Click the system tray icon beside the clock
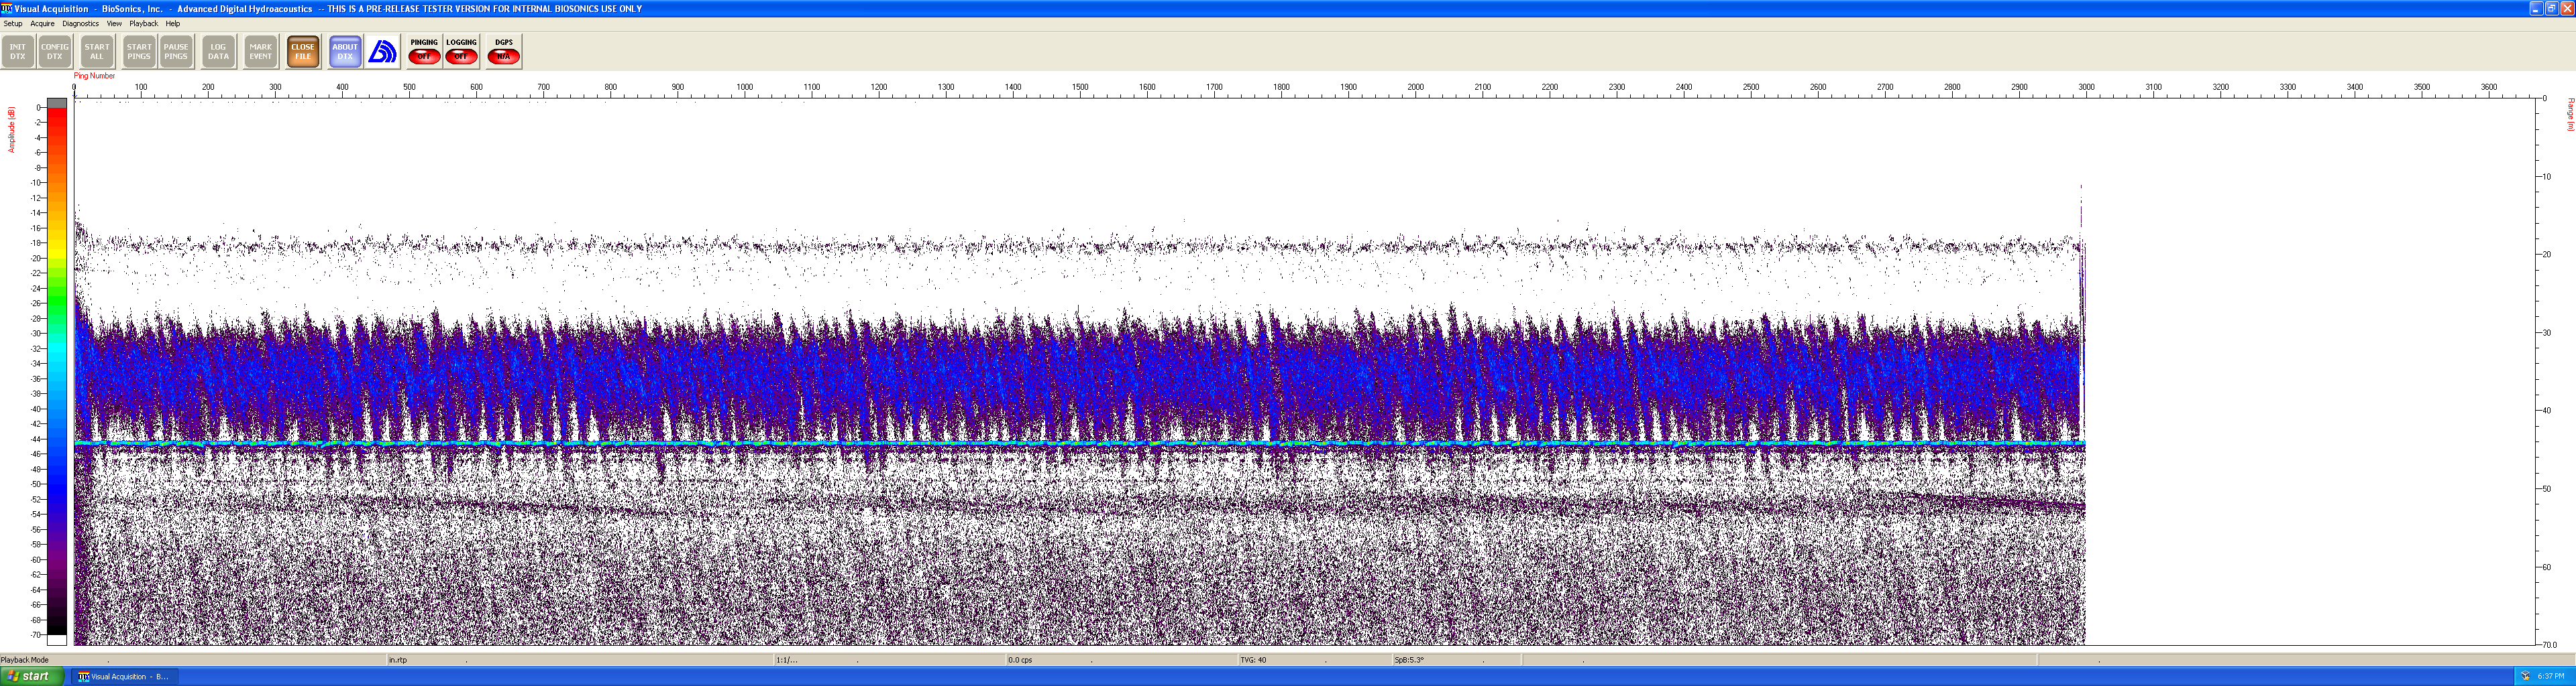Viewport: 2576px width, 686px height. click(x=2525, y=677)
